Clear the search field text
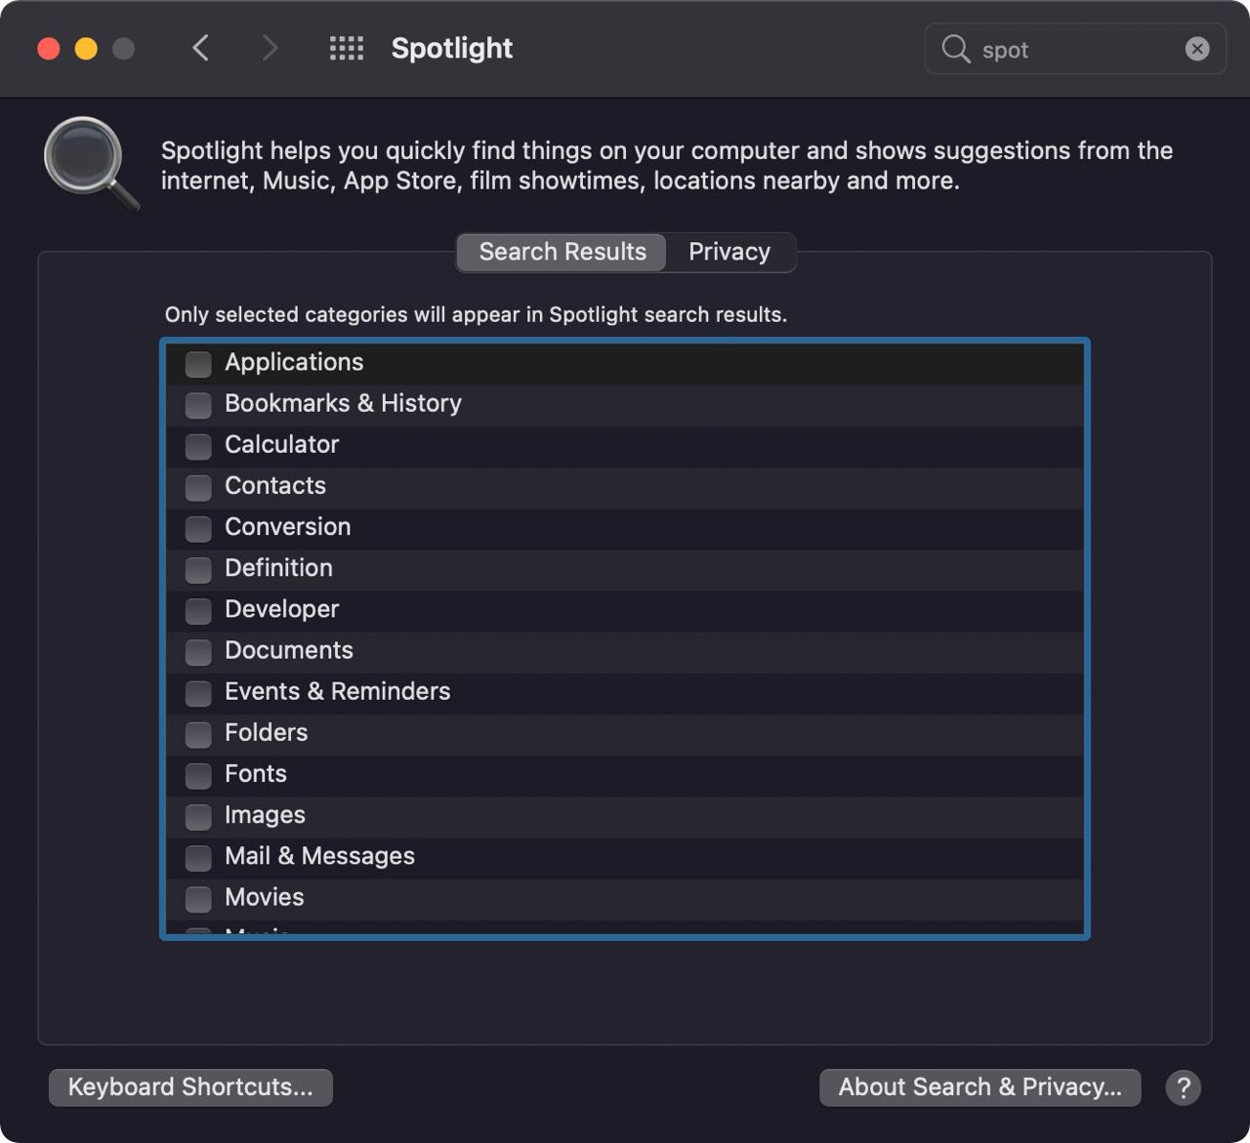 tap(1197, 49)
